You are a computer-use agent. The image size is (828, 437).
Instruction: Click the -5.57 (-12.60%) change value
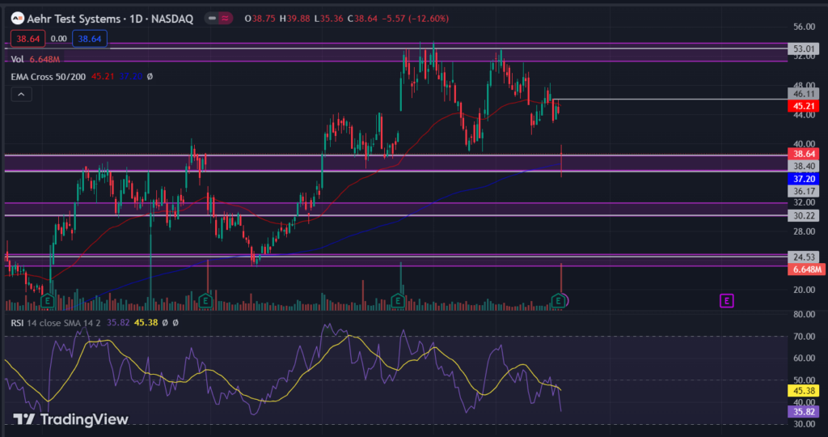coord(414,19)
